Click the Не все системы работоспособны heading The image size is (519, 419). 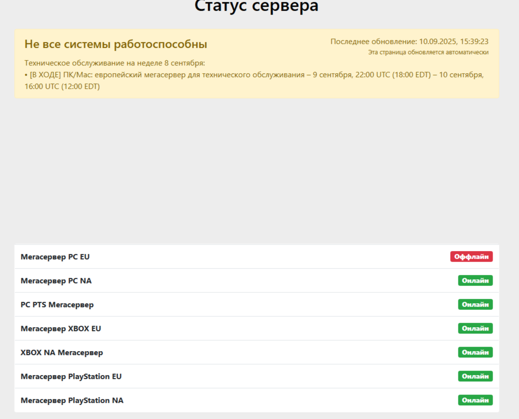click(x=116, y=44)
